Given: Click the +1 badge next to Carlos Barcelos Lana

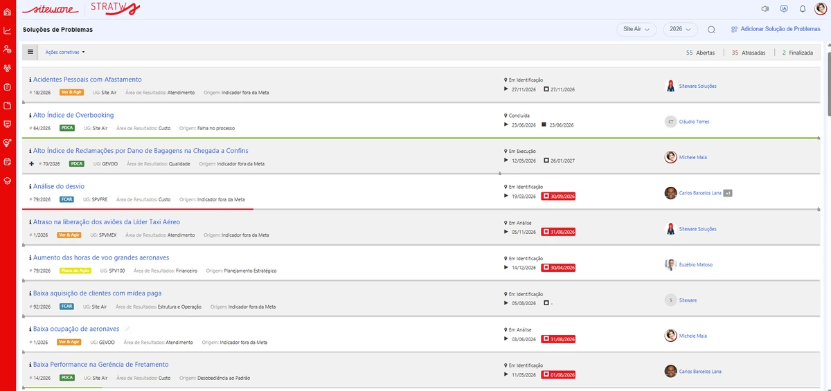Looking at the screenshot, I should click(728, 193).
